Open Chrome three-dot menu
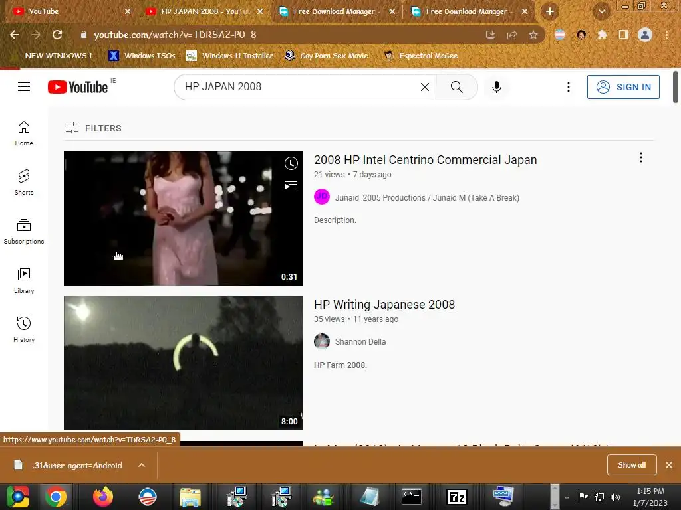Screen dimensions: 681x510 666,35
